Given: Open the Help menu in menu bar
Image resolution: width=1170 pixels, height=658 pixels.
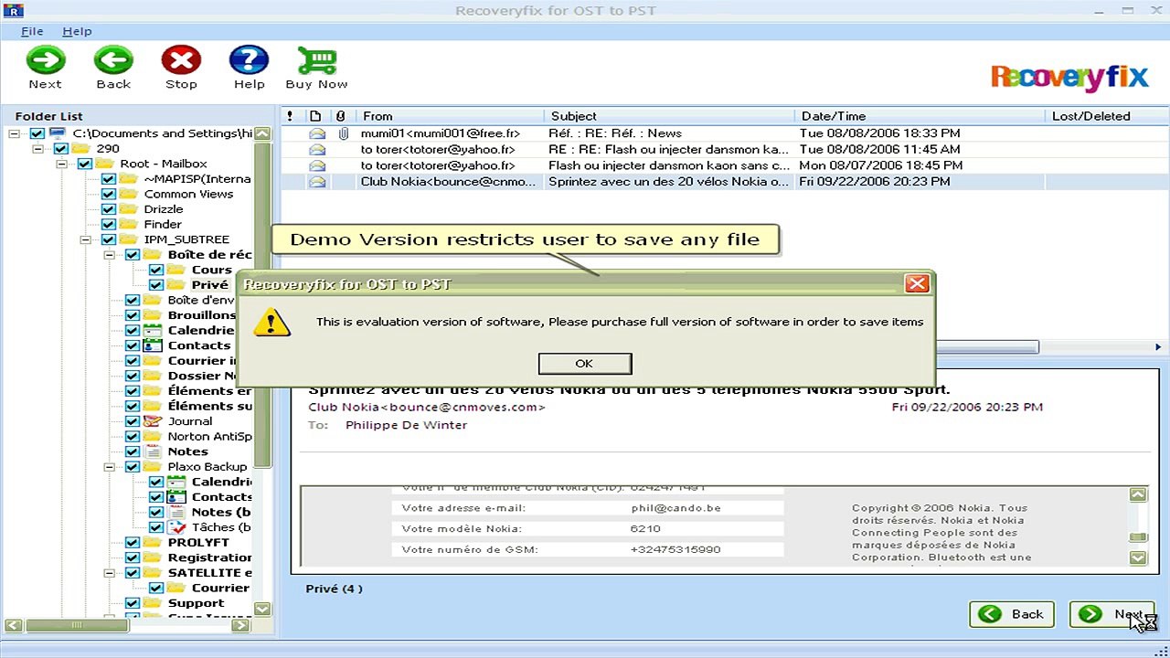Looking at the screenshot, I should [77, 31].
